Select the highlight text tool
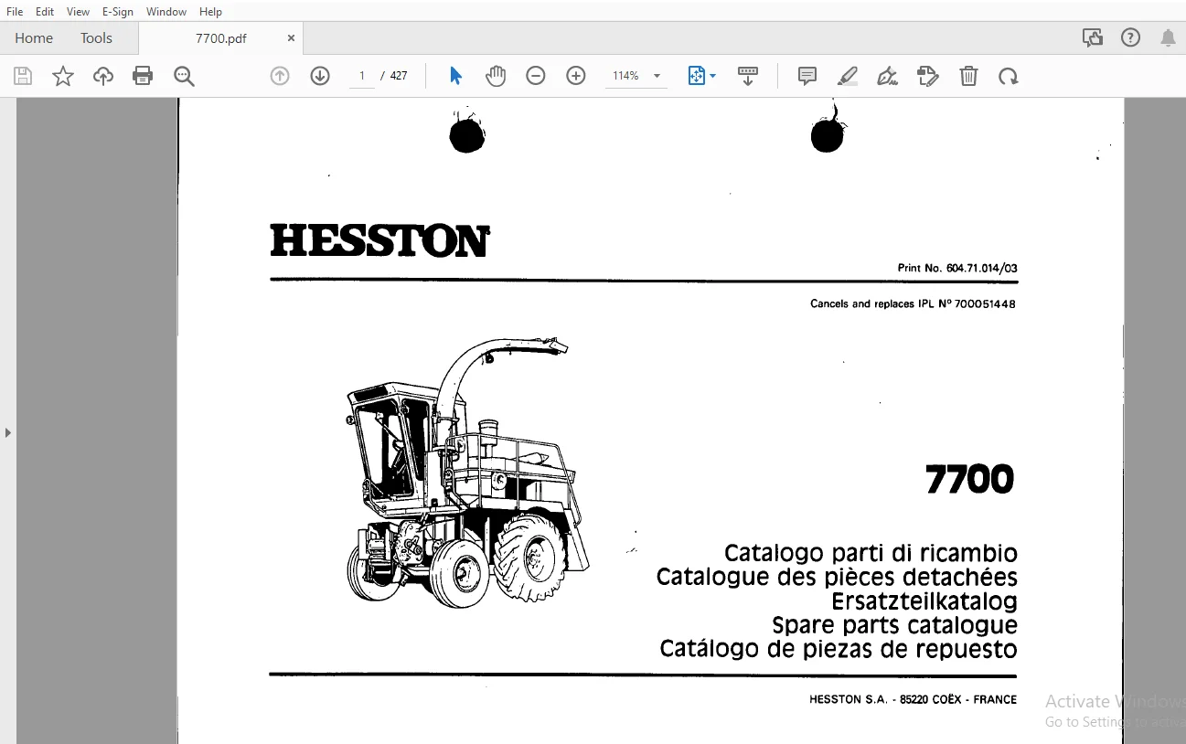This screenshot has height=744, width=1186. tap(848, 76)
